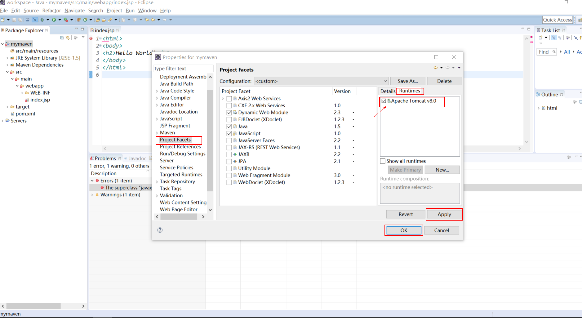
Task: Click the New Java Package toolbar icon
Action: (x=79, y=20)
